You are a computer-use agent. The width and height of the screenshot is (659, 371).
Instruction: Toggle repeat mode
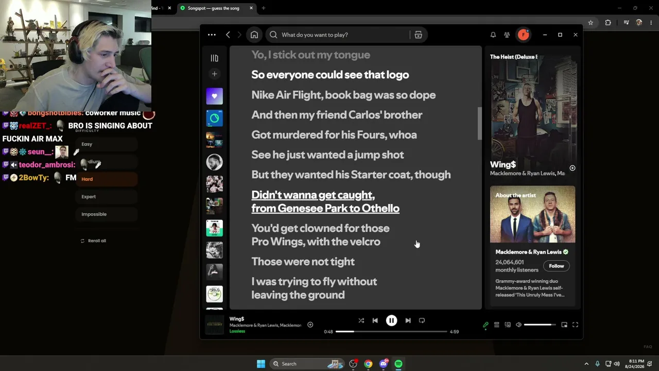click(x=422, y=321)
